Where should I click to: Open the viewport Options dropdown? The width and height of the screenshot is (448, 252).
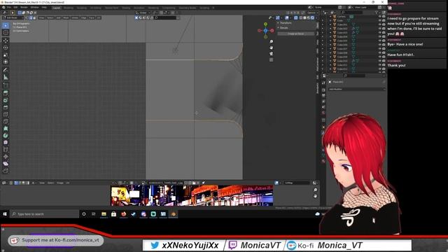[x=311, y=13]
